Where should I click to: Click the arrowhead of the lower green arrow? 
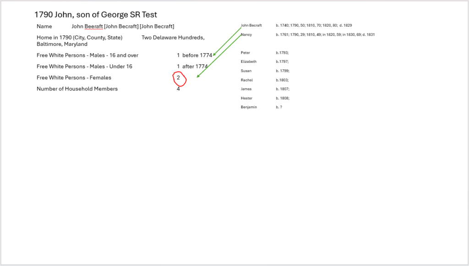[x=197, y=77]
